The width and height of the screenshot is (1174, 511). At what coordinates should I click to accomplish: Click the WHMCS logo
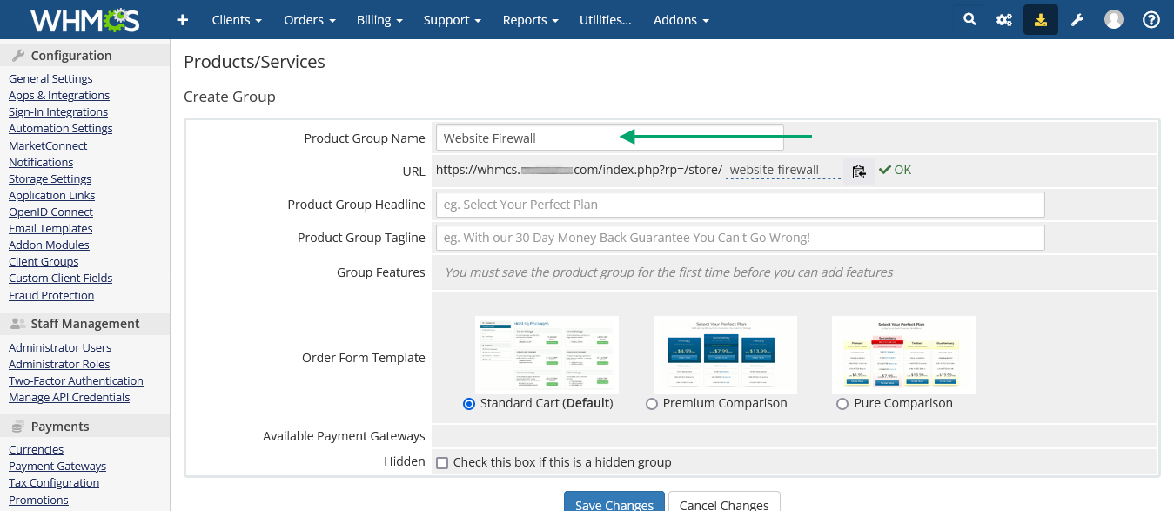coord(84,19)
